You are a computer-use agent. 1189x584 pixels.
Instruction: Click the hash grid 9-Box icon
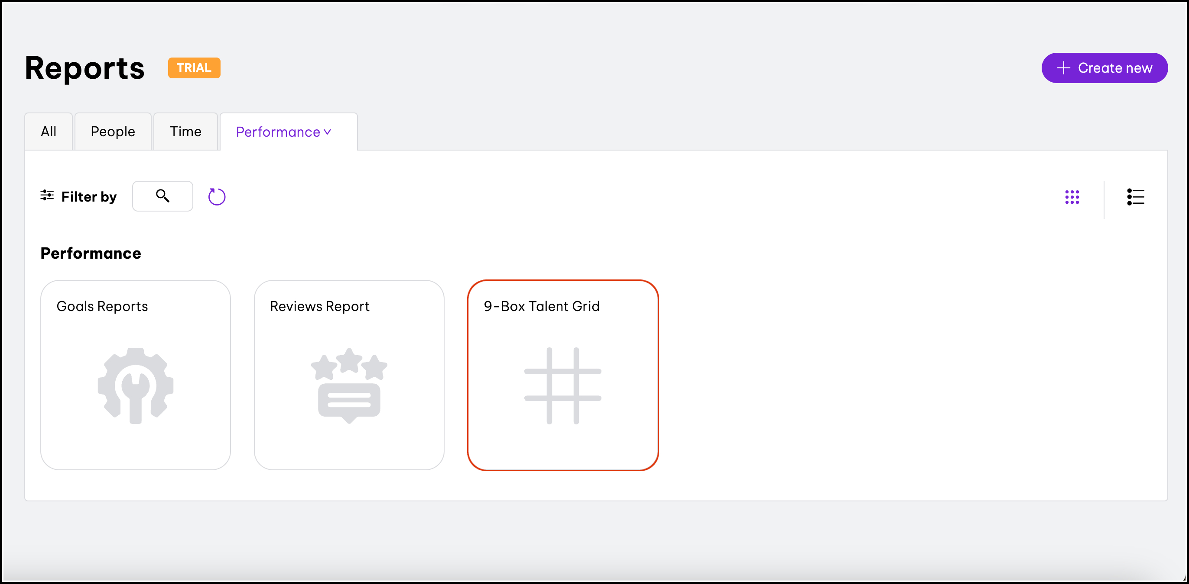(562, 386)
